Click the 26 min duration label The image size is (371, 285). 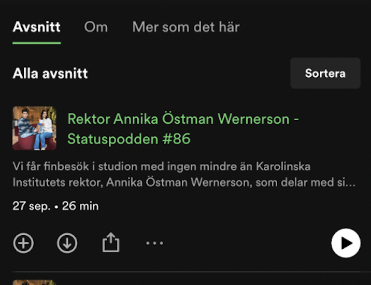(x=80, y=206)
